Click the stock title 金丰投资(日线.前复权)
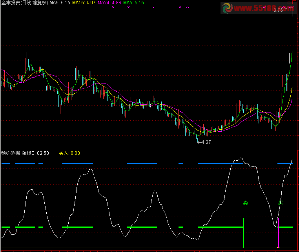This screenshot has width=299, height=252. 25,3
